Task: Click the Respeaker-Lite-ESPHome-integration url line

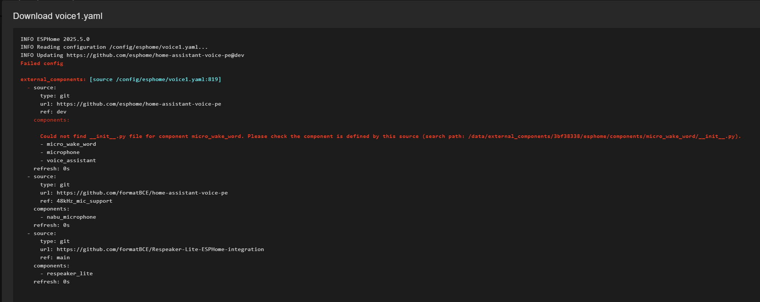Action: [152, 250]
